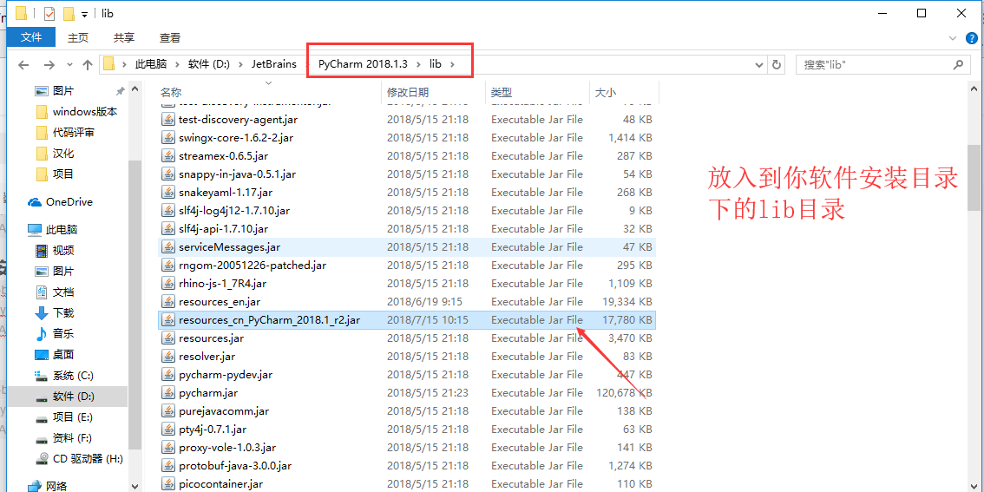984x492 pixels.
Task: Click properties checkmark icon in title bar
Action: (x=49, y=13)
